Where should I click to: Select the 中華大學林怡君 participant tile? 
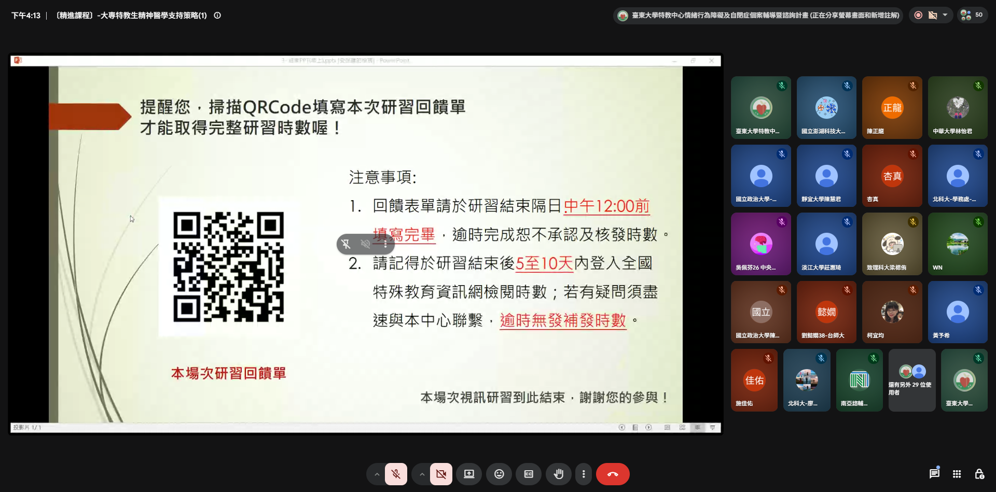pos(958,108)
